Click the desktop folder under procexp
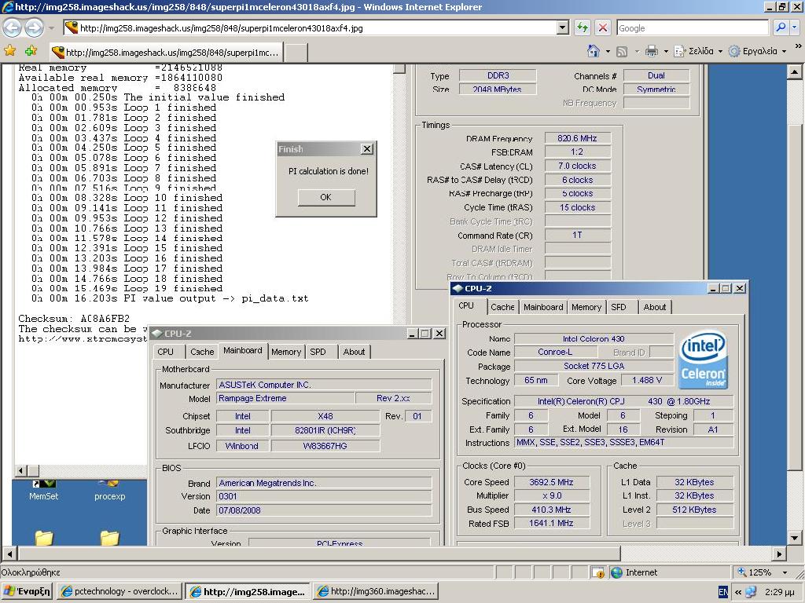 [x=109, y=538]
